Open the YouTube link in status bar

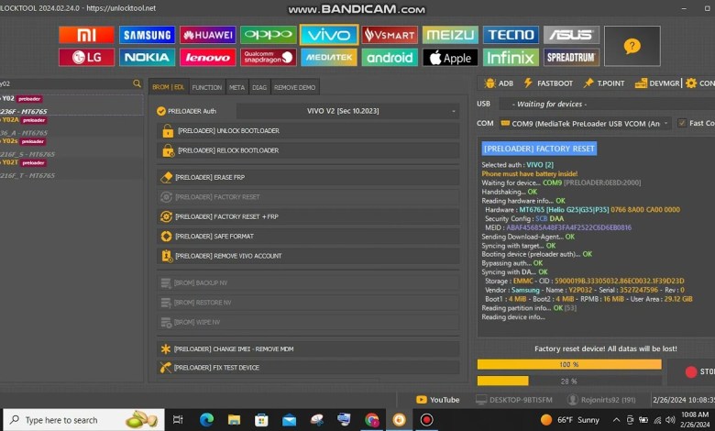click(x=438, y=400)
